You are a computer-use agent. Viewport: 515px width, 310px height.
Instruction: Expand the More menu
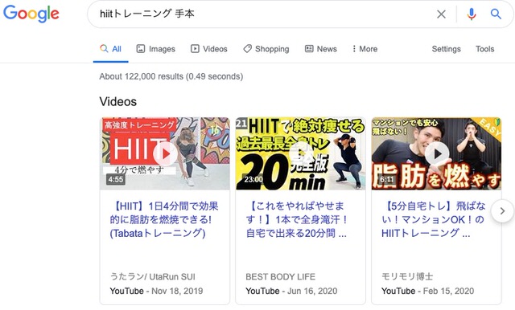coord(365,49)
